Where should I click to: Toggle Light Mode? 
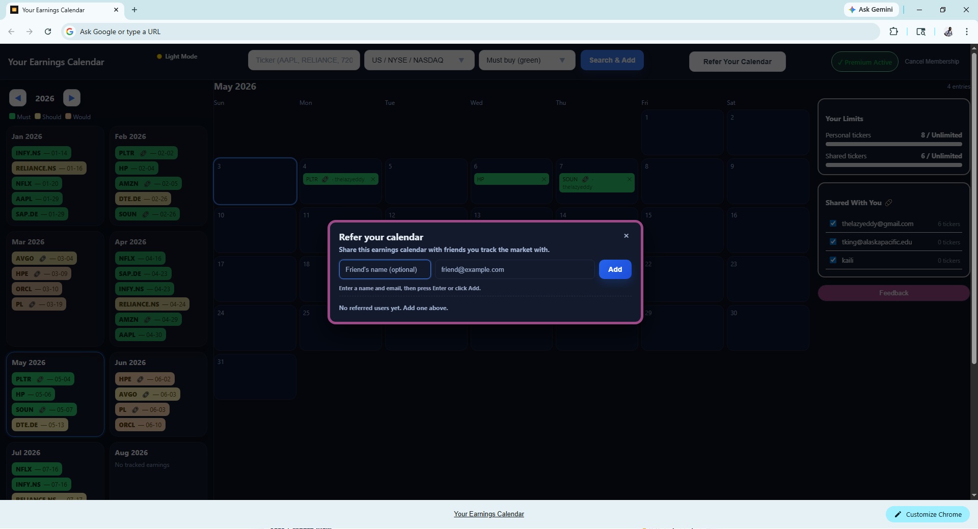click(x=177, y=57)
